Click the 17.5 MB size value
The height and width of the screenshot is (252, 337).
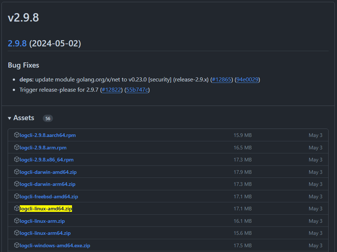243,246
